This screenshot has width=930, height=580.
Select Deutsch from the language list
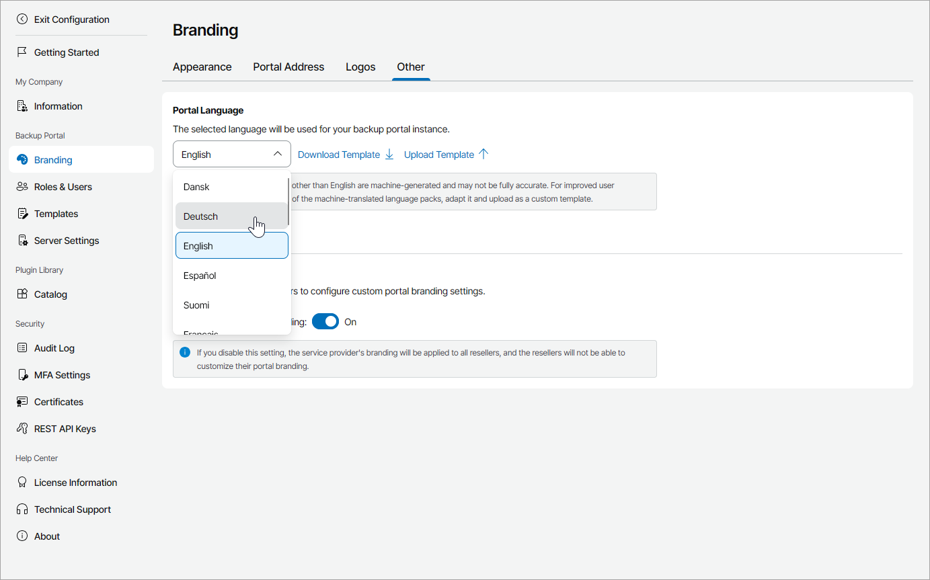point(201,216)
